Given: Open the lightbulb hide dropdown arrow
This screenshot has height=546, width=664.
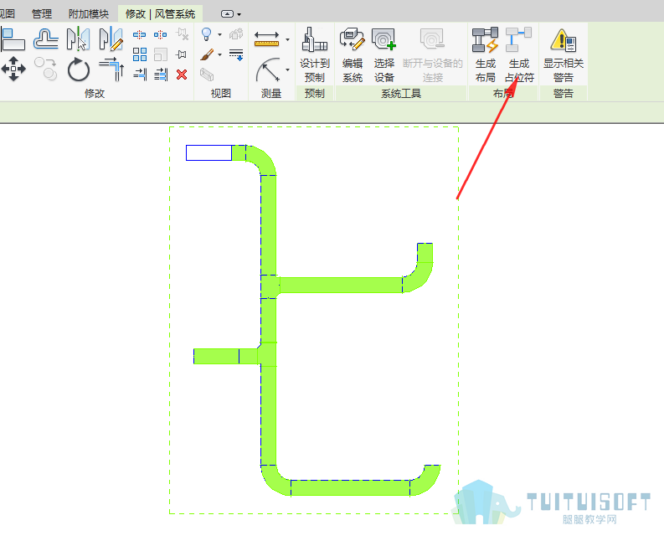Looking at the screenshot, I should 219,34.
